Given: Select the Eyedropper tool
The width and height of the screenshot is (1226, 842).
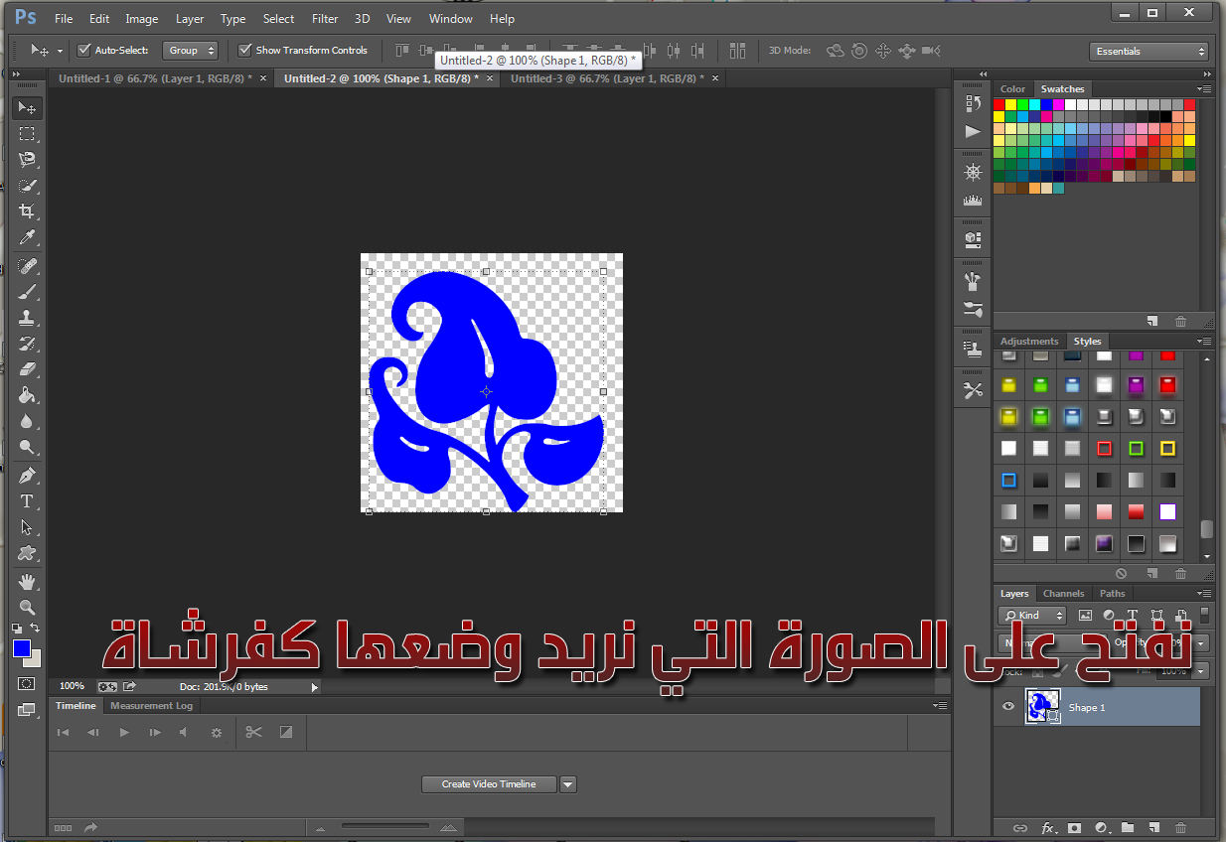Looking at the screenshot, I should tap(28, 237).
